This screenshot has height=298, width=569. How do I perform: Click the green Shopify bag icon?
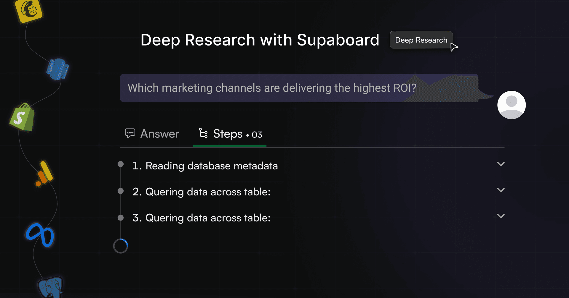pyautogui.click(x=22, y=117)
